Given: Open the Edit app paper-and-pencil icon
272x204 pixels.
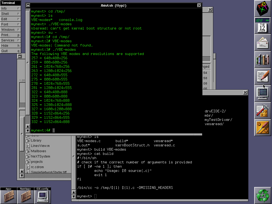Looking at the screenshot, I should (x=263, y=76).
